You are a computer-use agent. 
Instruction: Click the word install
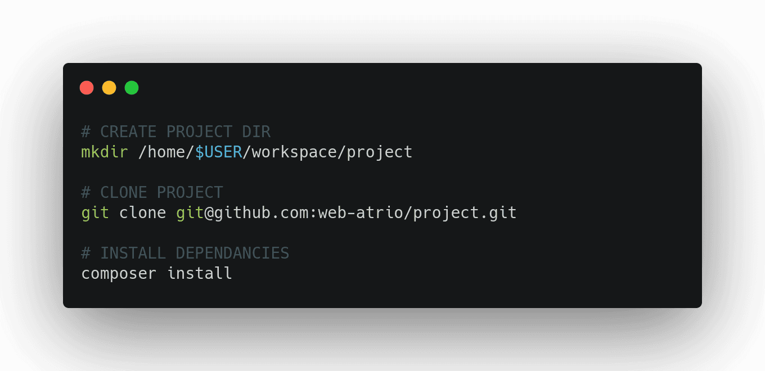pos(200,274)
